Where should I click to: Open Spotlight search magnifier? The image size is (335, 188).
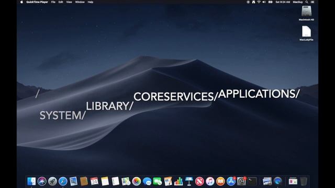click(307, 2)
